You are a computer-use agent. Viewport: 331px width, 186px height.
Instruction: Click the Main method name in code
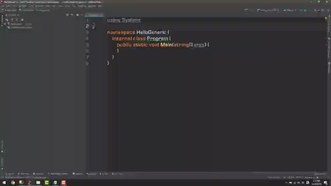pyautogui.click(x=166, y=45)
